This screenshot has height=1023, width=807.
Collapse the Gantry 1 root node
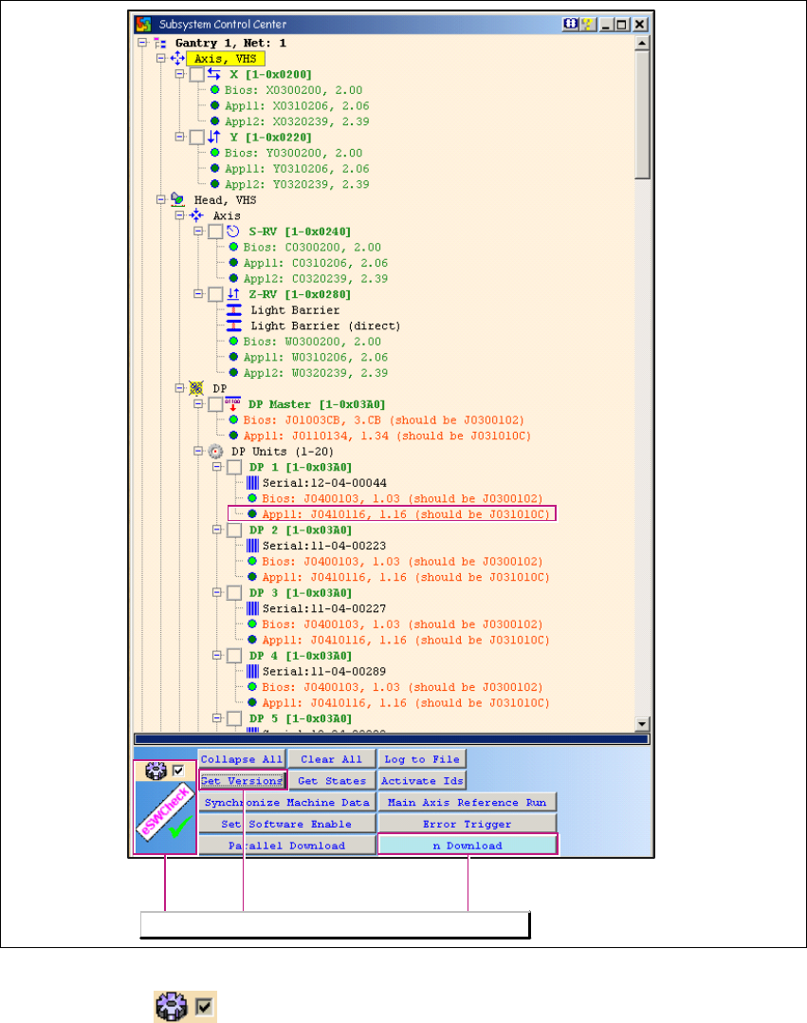pyautogui.click(x=142, y=43)
